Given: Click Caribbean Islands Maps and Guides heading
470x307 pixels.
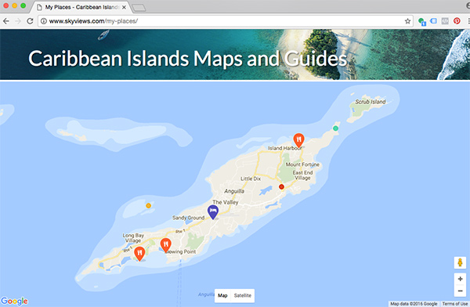Looking at the screenshot, I should 188,59.
